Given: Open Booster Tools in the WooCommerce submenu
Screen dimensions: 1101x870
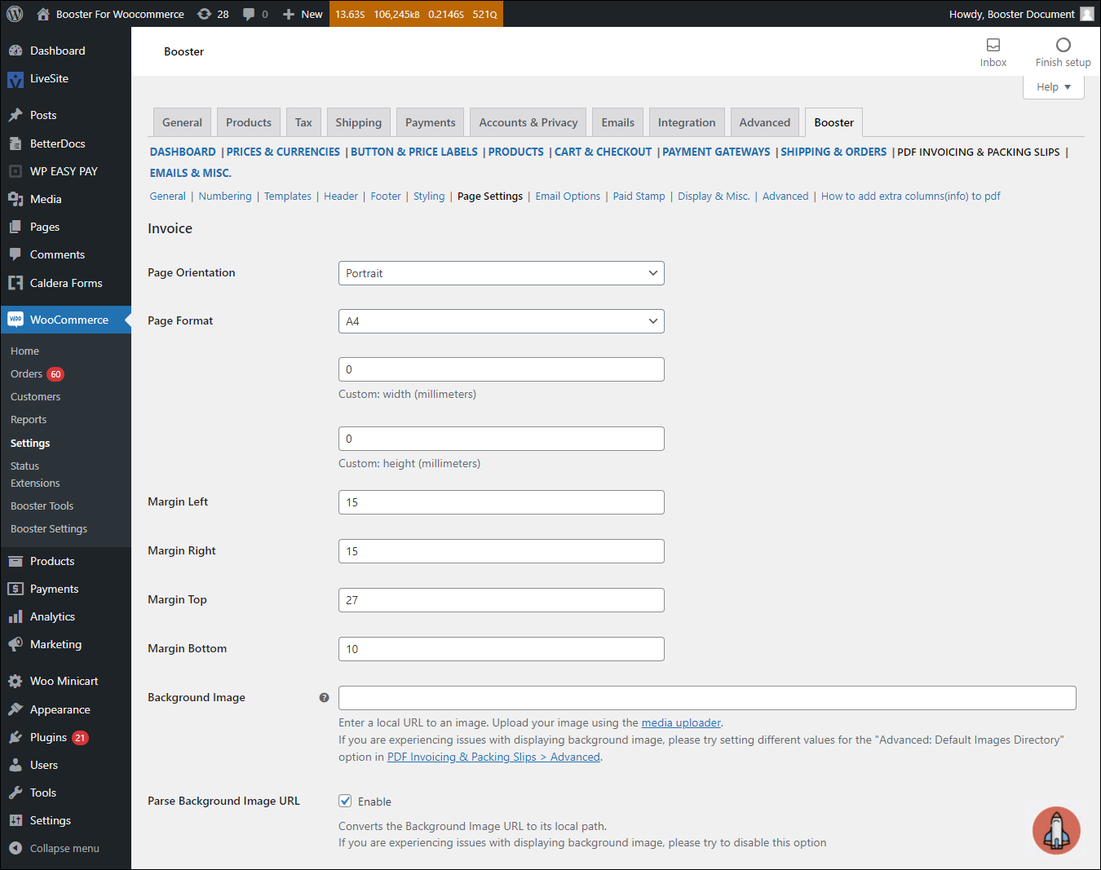Looking at the screenshot, I should coord(42,506).
